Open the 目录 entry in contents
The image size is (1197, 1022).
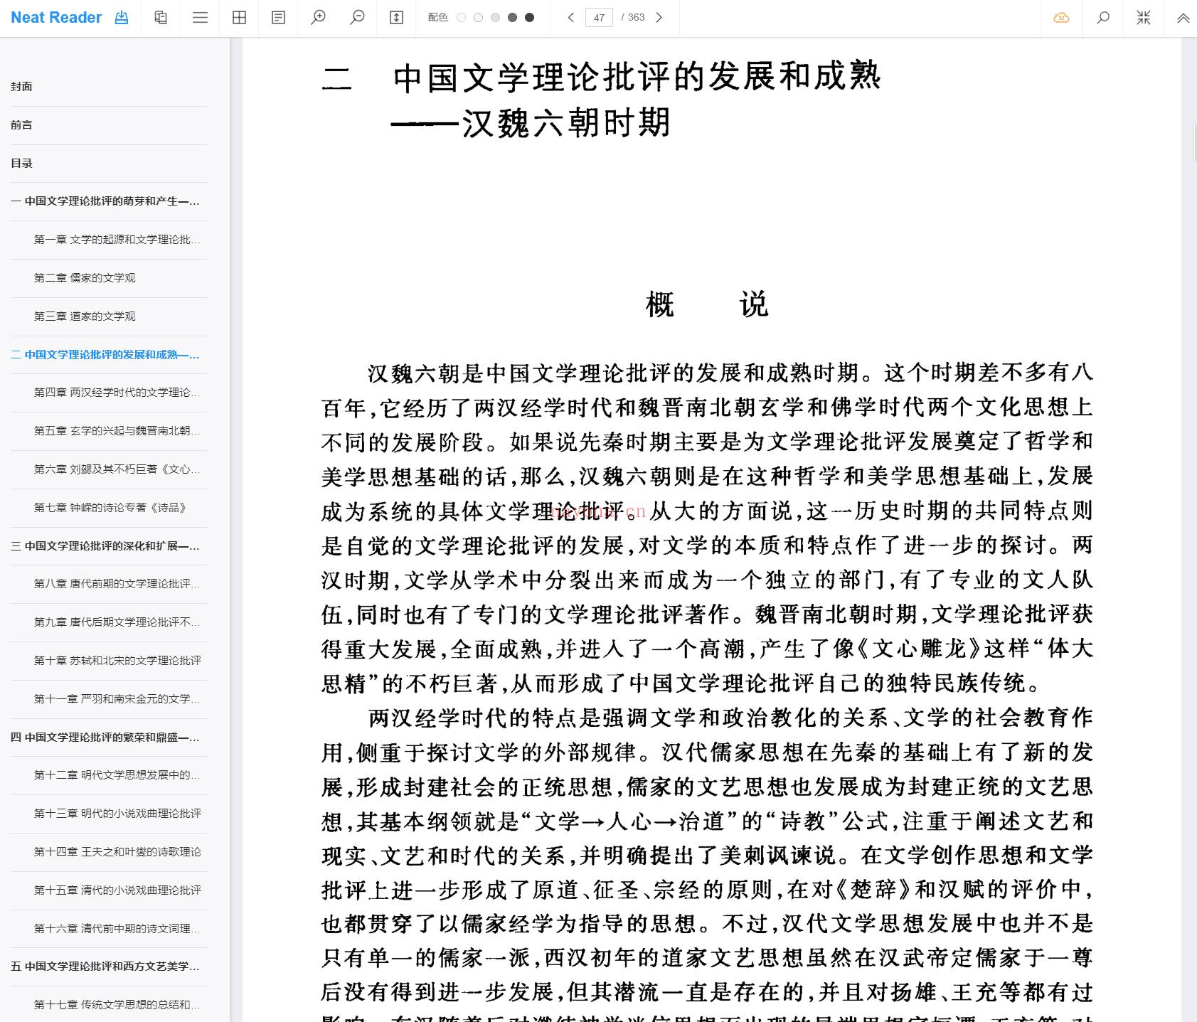click(x=109, y=164)
